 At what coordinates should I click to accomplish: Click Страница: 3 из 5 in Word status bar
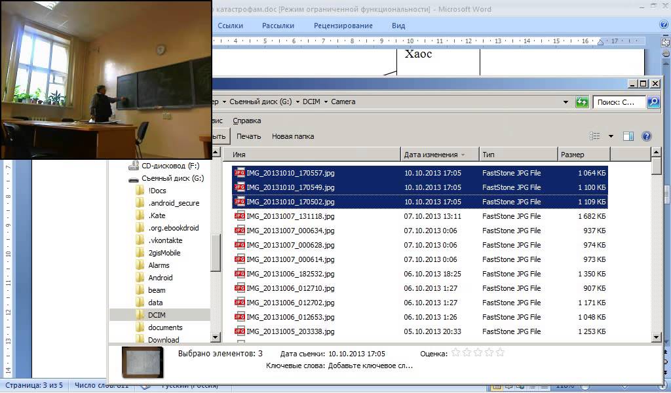click(x=34, y=385)
